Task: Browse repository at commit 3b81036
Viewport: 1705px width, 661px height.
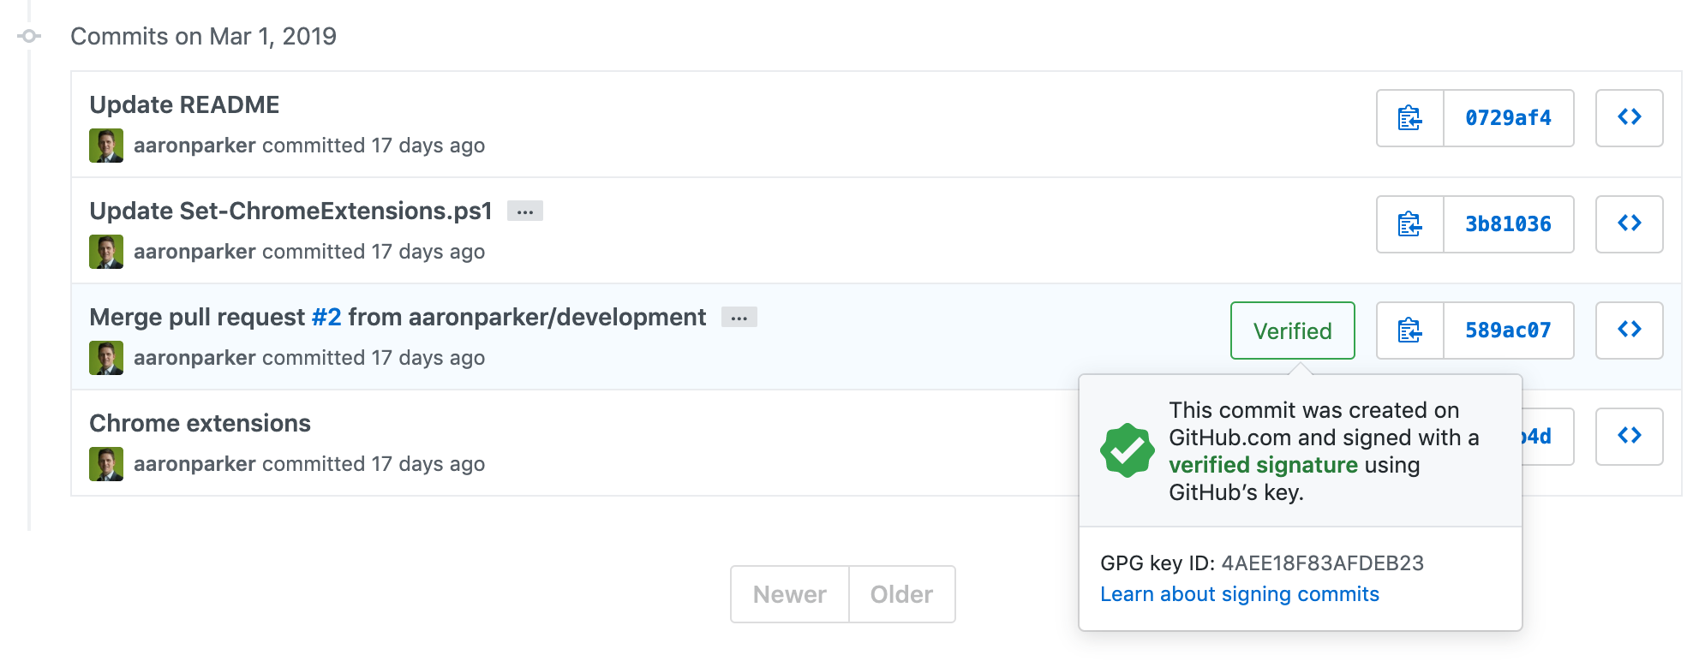Action: (x=1630, y=224)
